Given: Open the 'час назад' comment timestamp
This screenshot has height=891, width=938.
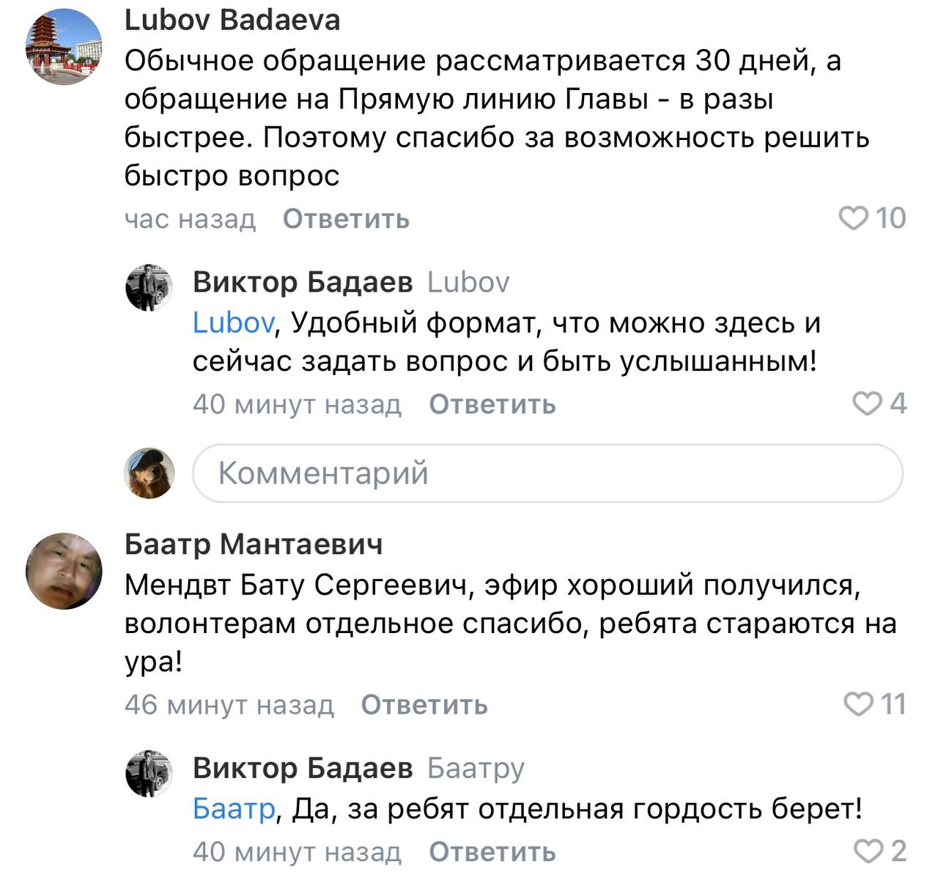Looking at the screenshot, I should (190, 218).
